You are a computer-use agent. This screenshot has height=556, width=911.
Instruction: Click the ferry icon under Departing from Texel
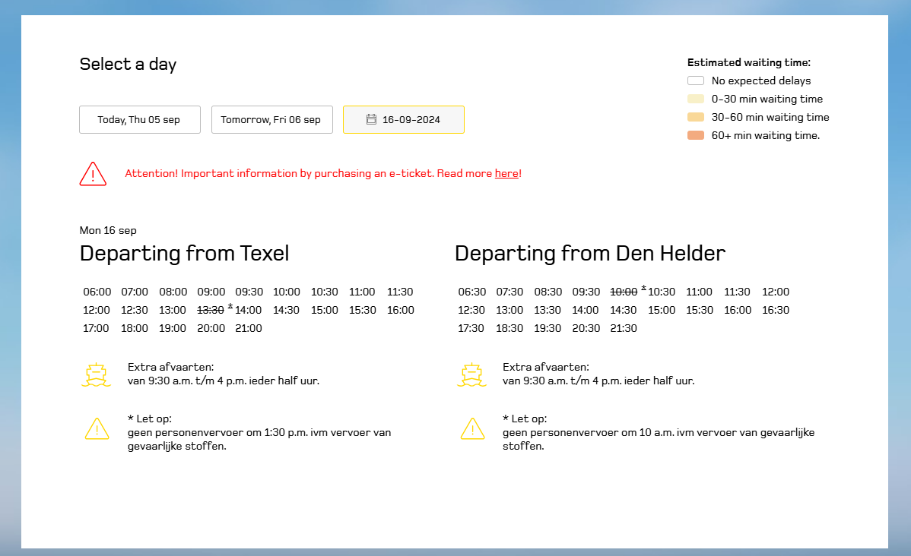coord(96,375)
